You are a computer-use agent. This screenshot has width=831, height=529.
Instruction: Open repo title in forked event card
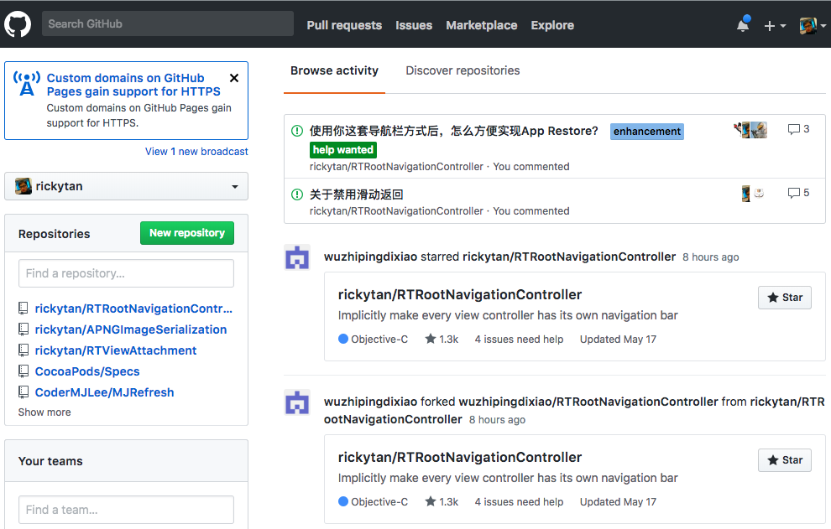460,457
